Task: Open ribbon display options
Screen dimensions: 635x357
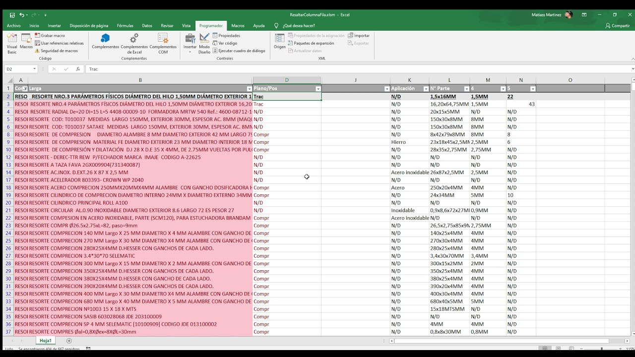Action: (x=584, y=15)
